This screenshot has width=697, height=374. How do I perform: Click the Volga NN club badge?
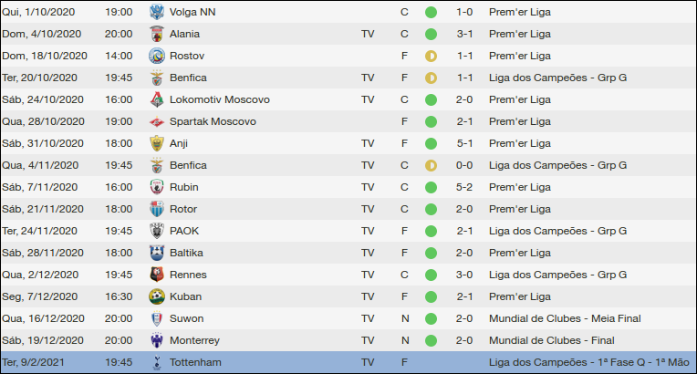point(157,12)
